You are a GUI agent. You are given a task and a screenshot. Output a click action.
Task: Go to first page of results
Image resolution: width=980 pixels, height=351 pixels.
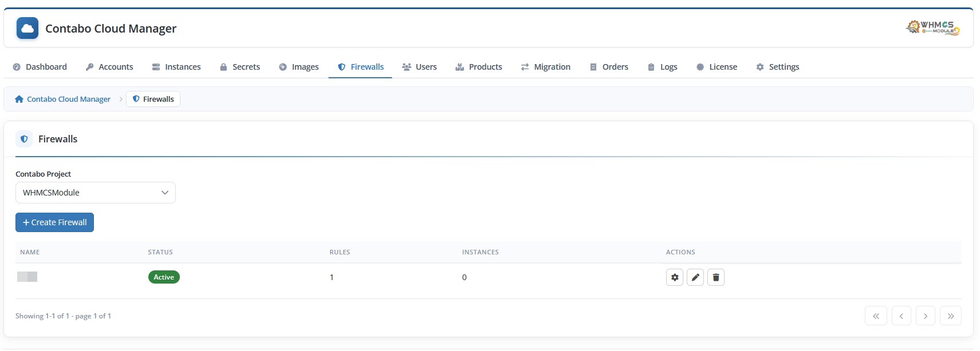(876, 316)
